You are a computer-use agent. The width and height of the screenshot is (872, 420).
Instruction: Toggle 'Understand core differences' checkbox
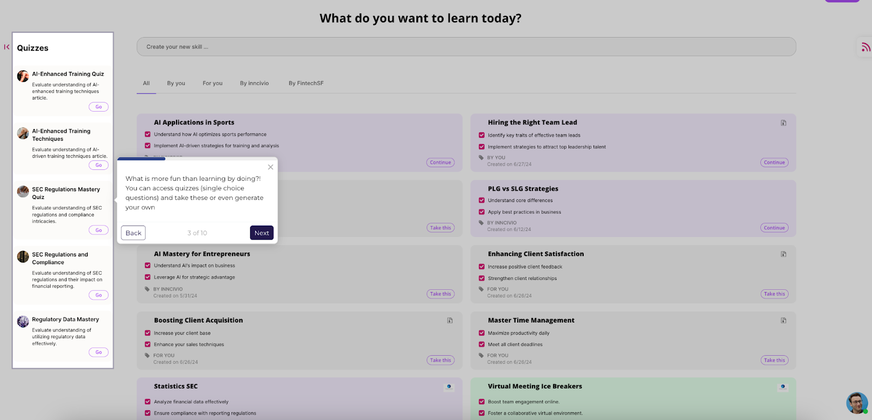click(482, 200)
